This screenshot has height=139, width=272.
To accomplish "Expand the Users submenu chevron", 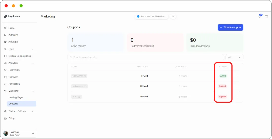I will 33,49.
